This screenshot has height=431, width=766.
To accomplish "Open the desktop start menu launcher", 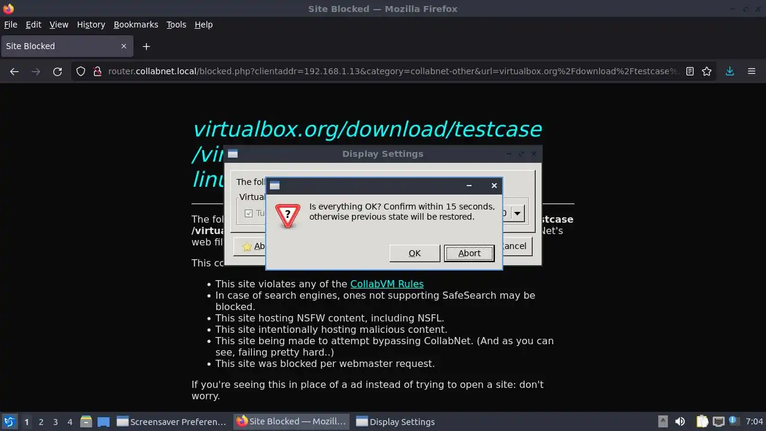I will pyautogui.click(x=9, y=421).
